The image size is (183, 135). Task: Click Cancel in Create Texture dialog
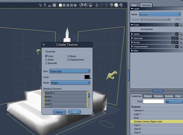(59, 112)
